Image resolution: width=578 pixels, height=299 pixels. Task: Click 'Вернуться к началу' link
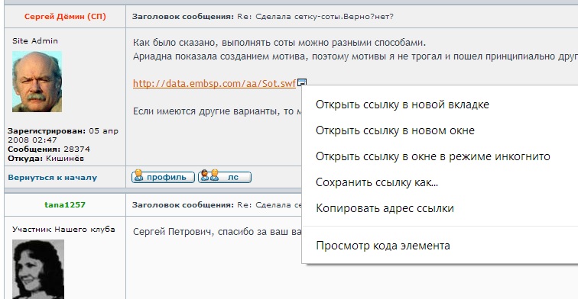[52, 177]
